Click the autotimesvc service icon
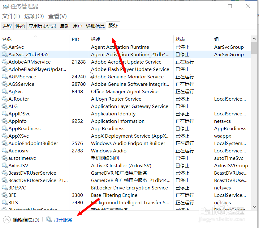Screen dimensions: 259x228 [5, 158]
